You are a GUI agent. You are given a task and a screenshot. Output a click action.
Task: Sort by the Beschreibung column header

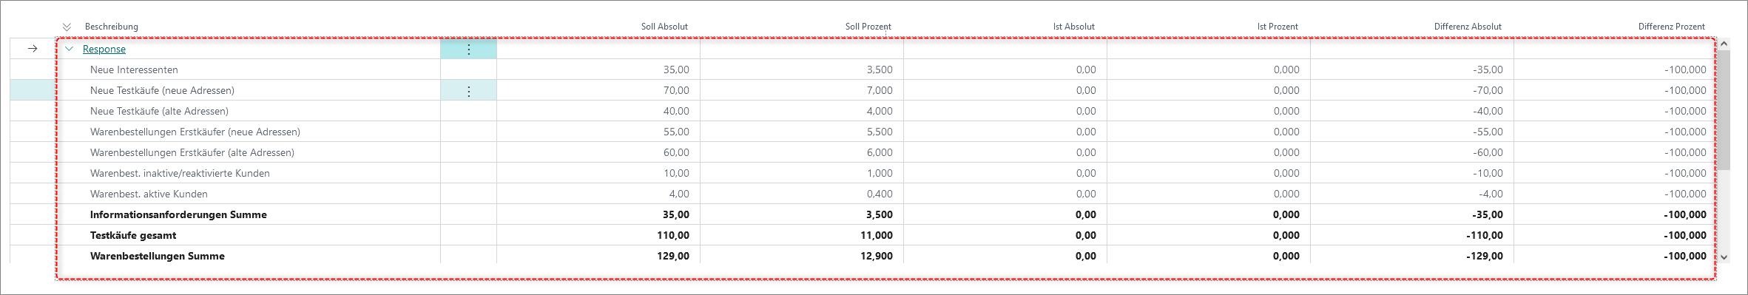click(112, 27)
